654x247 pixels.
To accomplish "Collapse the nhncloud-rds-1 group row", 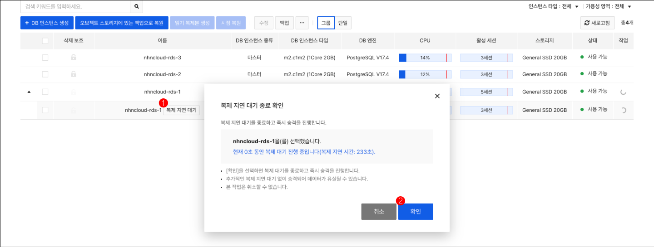I will [x=29, y=92].
